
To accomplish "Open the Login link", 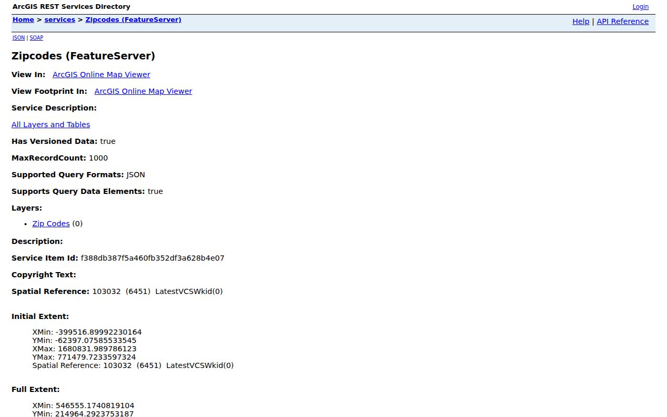I will (640, 7).
